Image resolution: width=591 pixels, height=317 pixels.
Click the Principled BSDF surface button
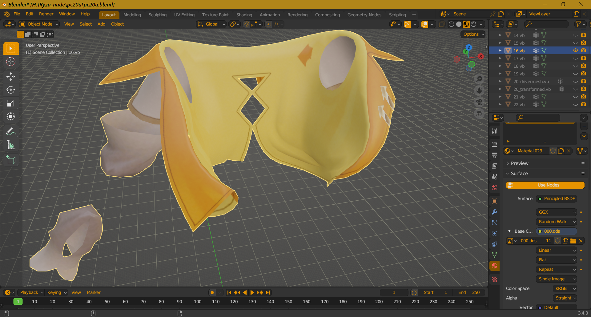(557, 199)
